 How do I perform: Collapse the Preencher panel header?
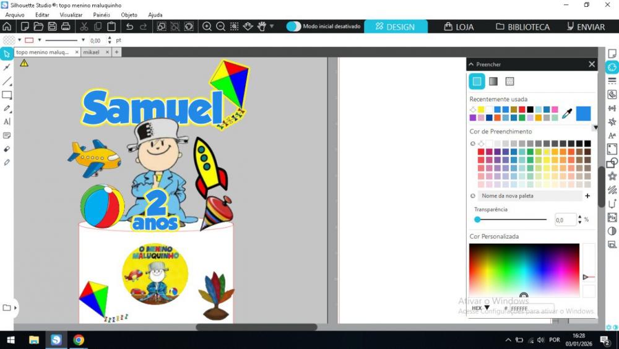tap(471, 64)
